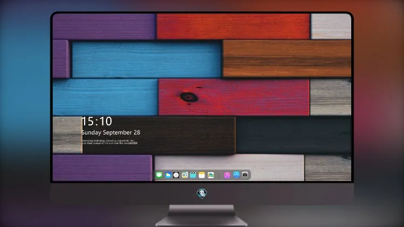Open the blue App Store icon
Viewport: 404px width, 227px height.
[236, 175]
